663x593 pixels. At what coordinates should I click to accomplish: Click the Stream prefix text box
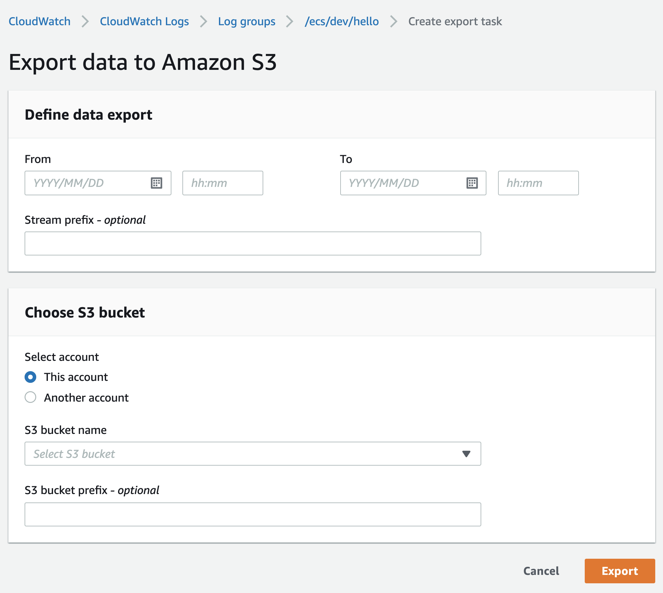253,244
